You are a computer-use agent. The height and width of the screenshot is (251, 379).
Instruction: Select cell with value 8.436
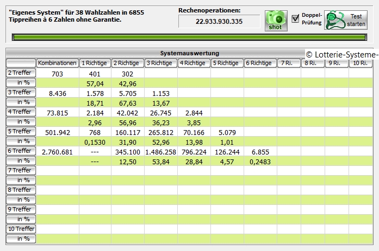(x=57, y=93)
